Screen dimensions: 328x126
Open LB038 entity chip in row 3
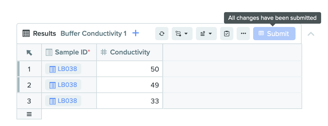[x=63, y=101]
